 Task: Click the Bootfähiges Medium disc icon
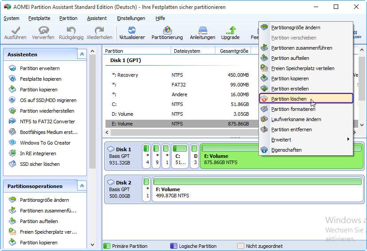(12, 132)
